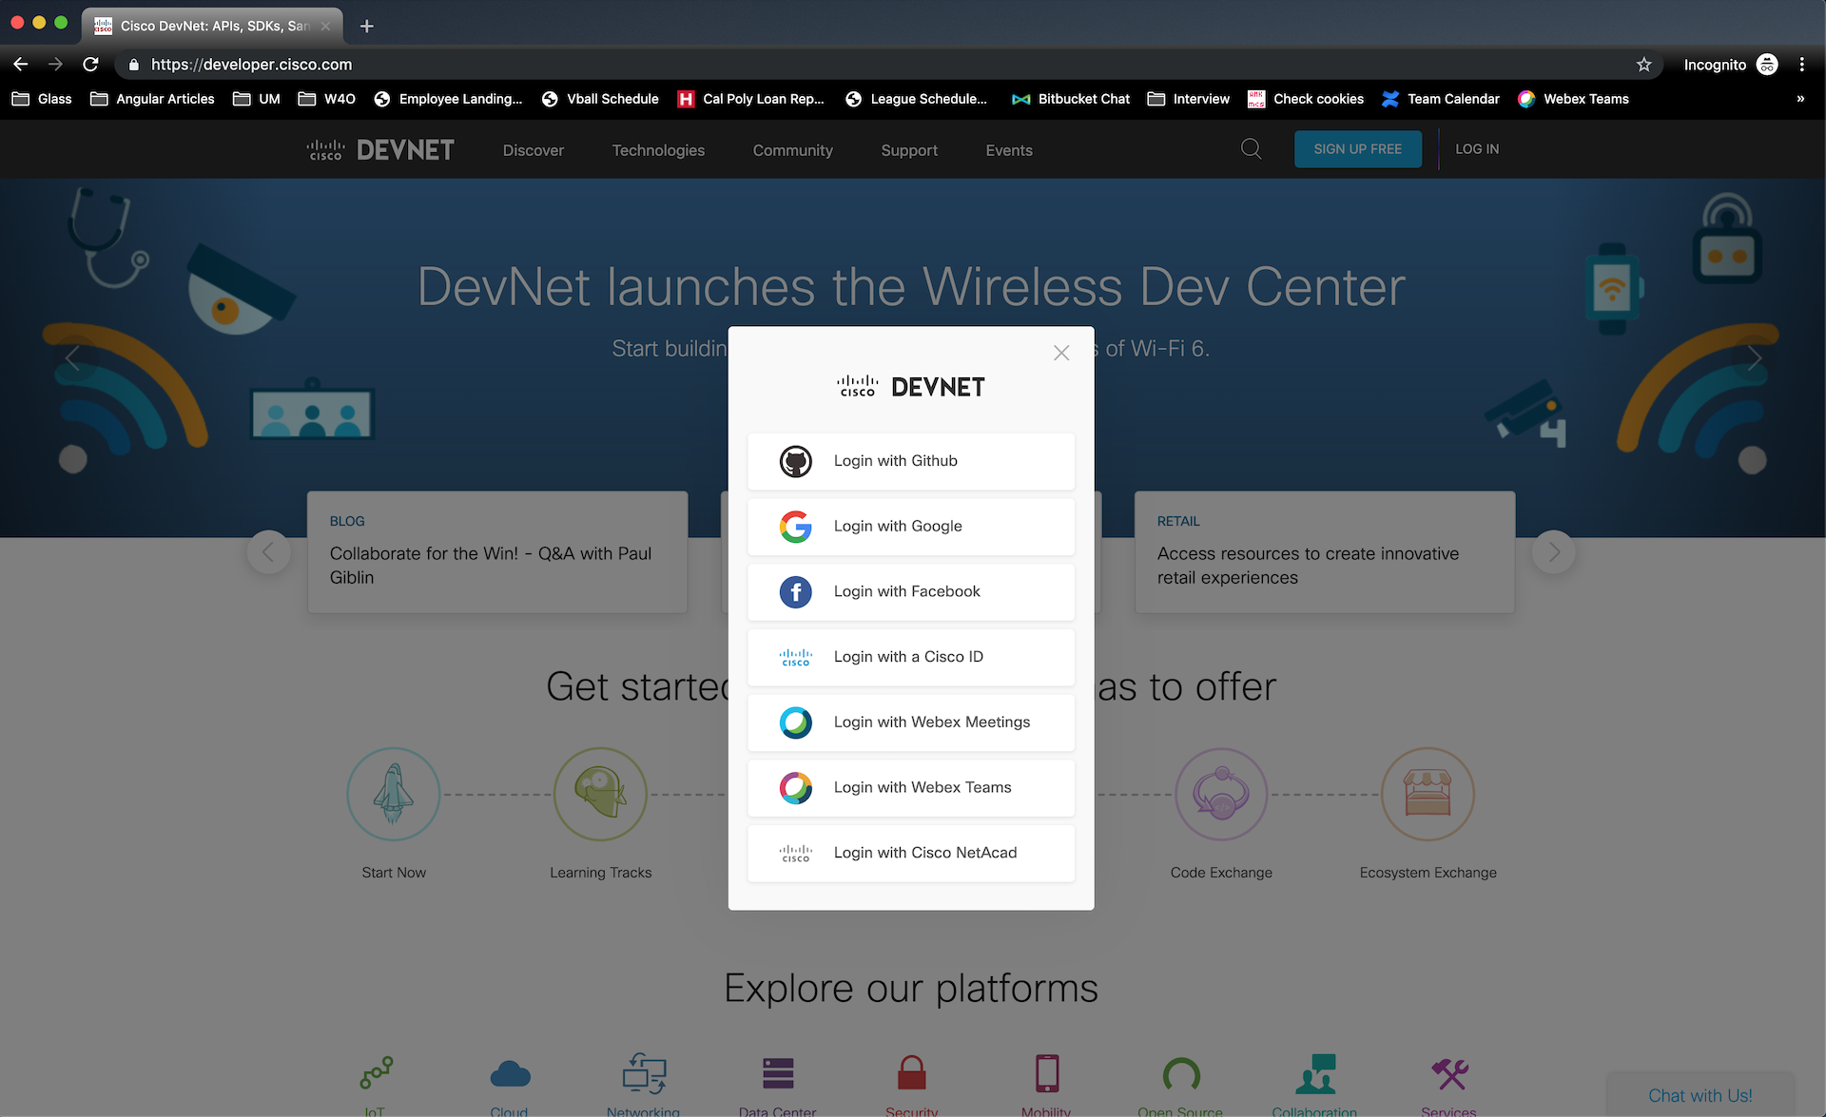Image resolution: width=1826 pixels, height=1117 pixels.
Task: Open the Support menu
Action: [x=909, y=150]
